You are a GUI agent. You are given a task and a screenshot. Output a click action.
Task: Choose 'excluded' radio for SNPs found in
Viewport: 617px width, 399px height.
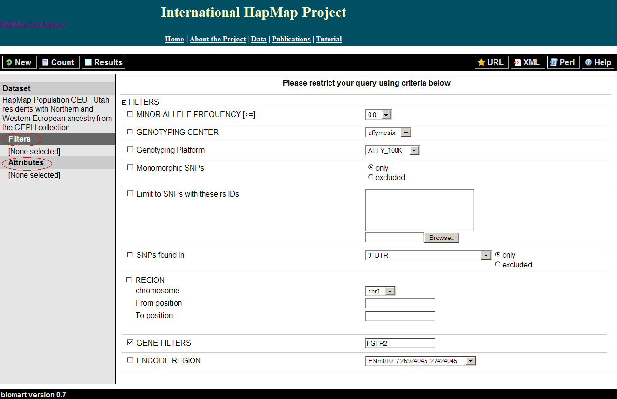pos(497,264)
